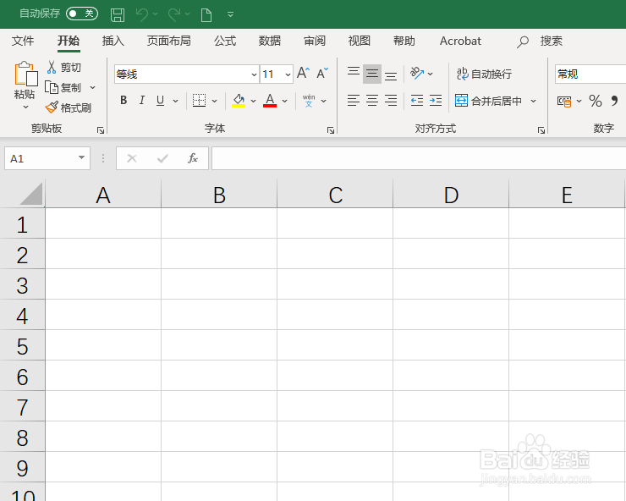Select Center alignment icon
The image size is (626, 501).
click(x=372, y=100)
